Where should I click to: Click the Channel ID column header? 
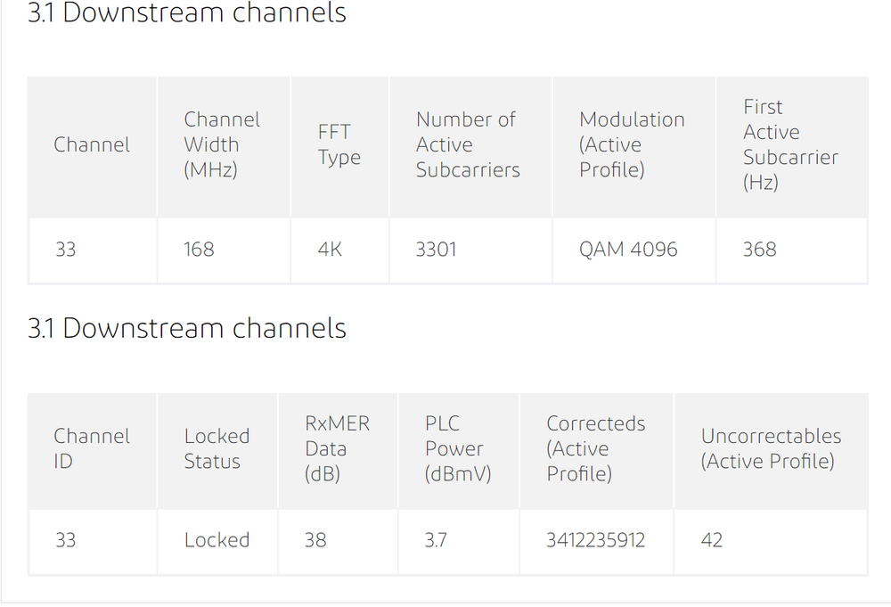pyautogui.click(x=92, y=448)
